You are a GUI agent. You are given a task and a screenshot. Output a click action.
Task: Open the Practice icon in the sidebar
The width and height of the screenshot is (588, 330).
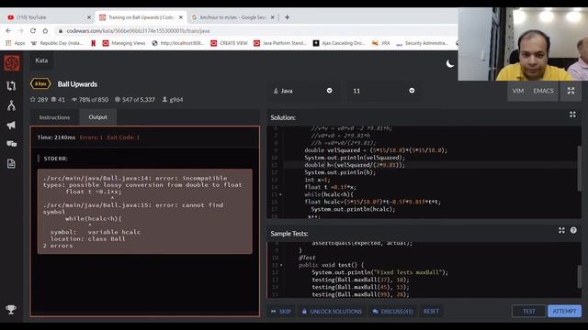tap(11, 86)
